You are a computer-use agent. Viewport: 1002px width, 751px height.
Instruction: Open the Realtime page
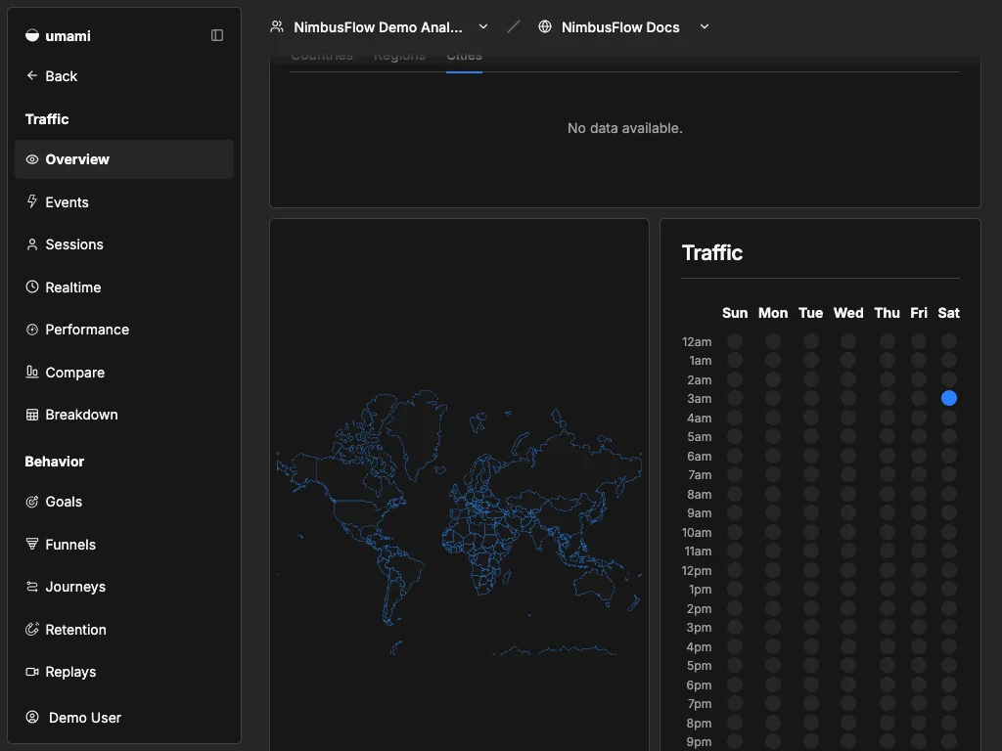point(124,287)
